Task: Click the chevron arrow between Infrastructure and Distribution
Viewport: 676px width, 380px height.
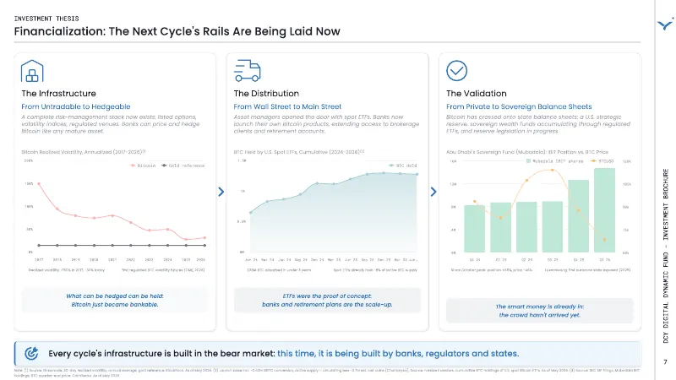Action: tap(221, 192)
